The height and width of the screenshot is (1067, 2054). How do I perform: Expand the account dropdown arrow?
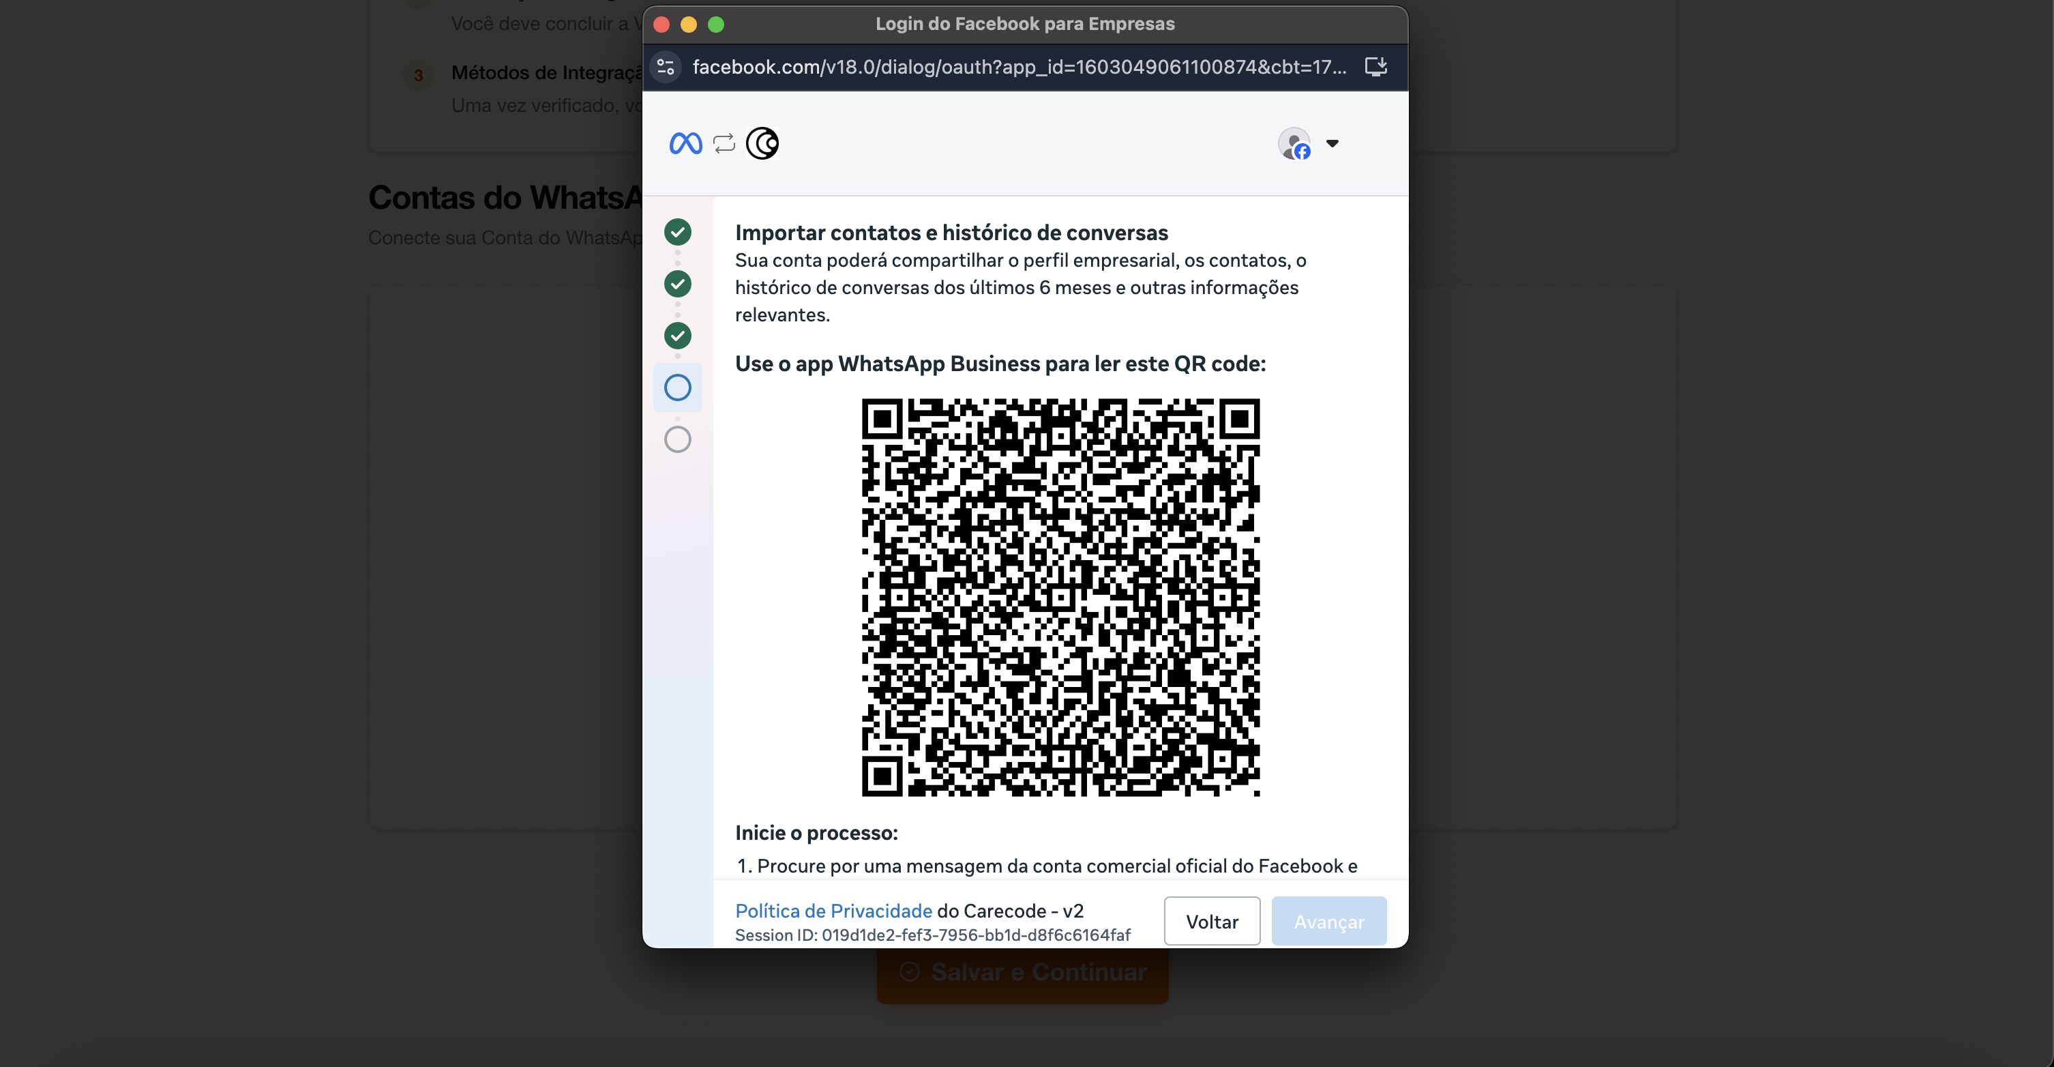[1333, 143]
